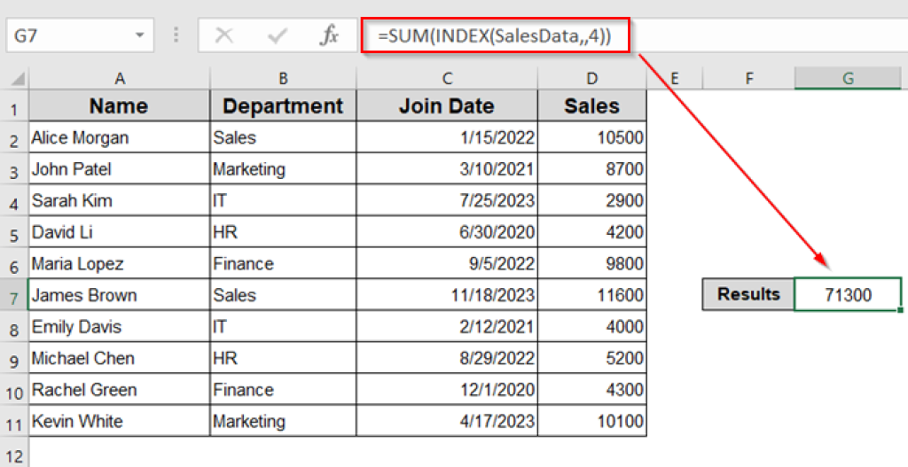Open the Insert Function fx dialog

tap(329, 35)
